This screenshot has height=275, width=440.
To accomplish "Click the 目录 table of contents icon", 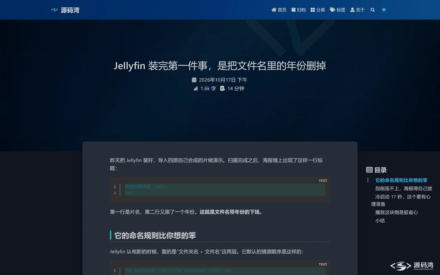I will click(x=369, y=170).
